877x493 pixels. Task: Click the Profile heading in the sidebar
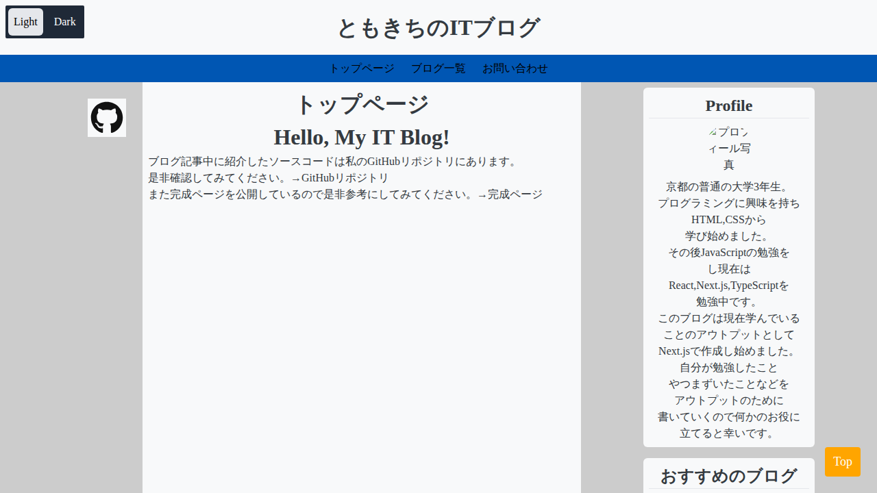coord(728,105)
